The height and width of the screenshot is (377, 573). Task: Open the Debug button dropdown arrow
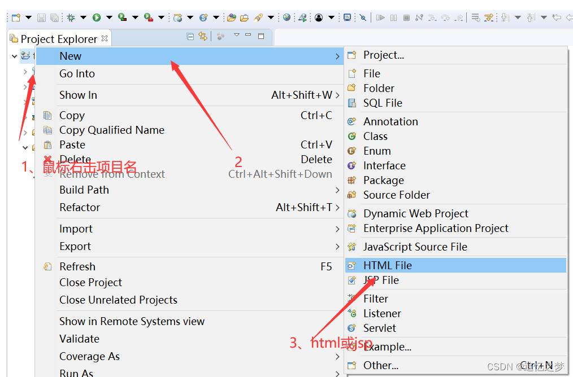point(83,17)
